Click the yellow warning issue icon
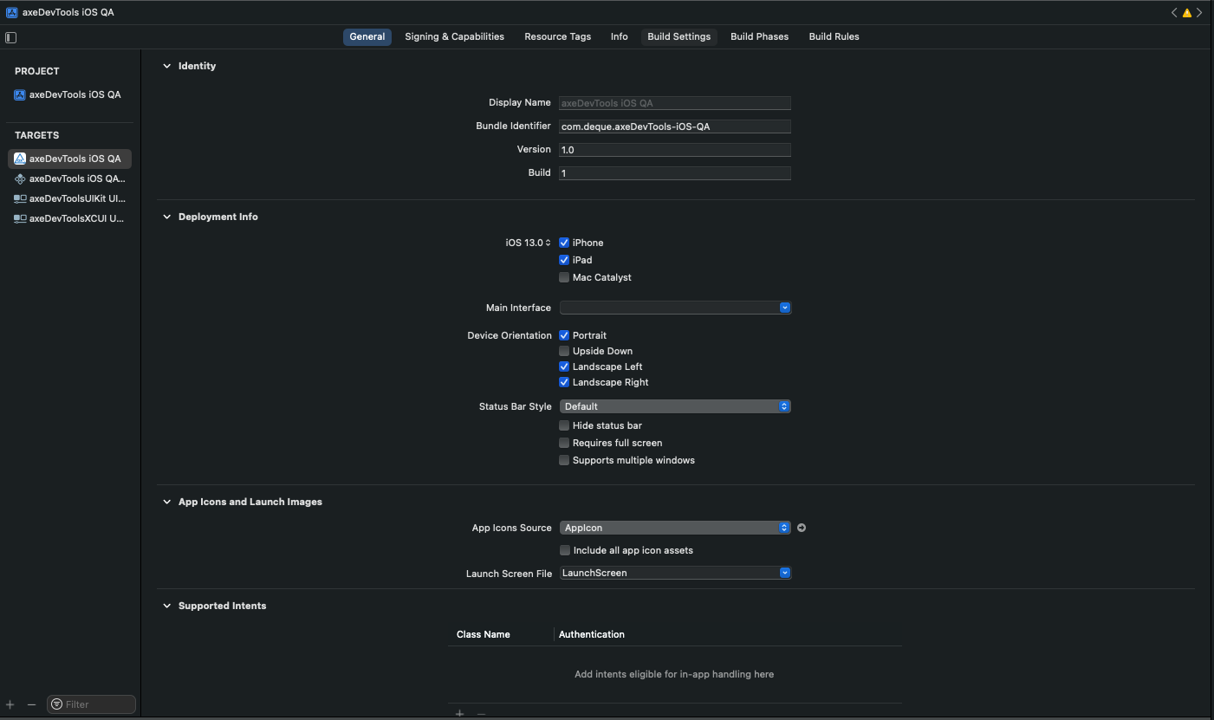The height and width of the screenshot is (720, 1214). coord(1187,13)
